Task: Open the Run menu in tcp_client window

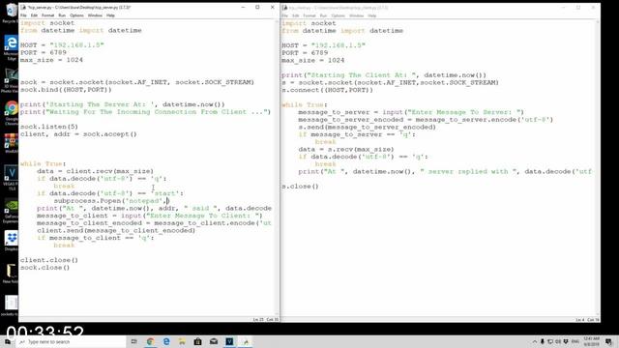Action: (323, 15)
